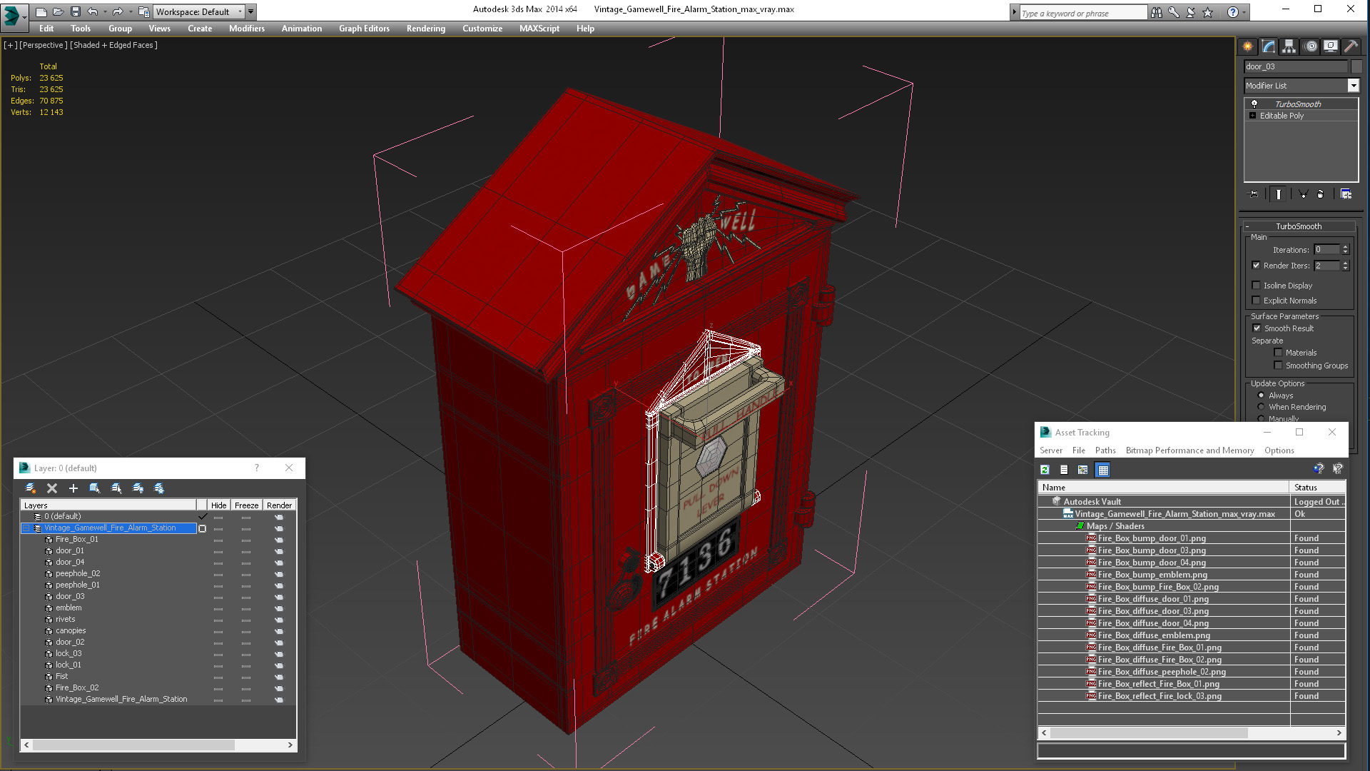Open the Graph Editors menu

(x=364, y=29)
